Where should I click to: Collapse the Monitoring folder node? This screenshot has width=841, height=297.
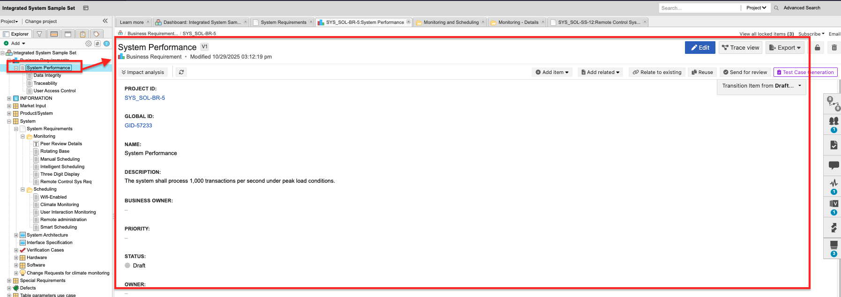[22, 136]
